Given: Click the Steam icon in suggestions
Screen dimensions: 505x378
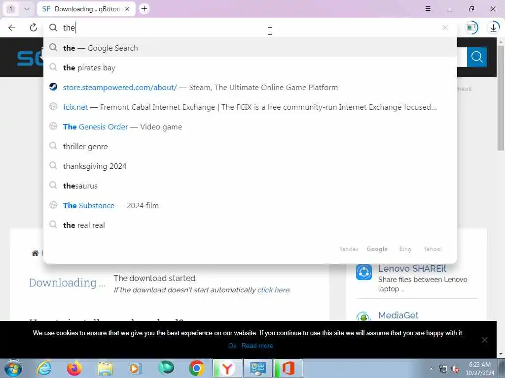Looking at the screenshot, I should click(53, 87).
